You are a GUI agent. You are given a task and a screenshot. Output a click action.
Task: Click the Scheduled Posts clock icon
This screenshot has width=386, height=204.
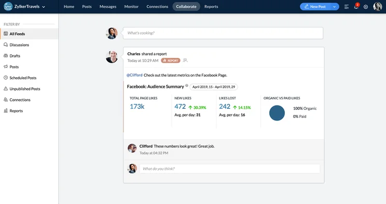(6, 78)
